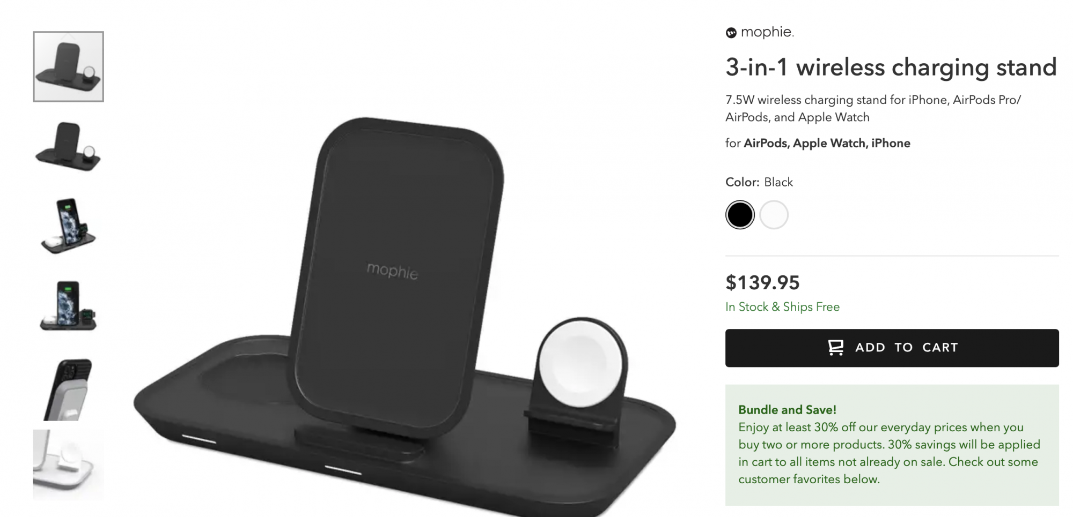Open the mophie brand name link
The width and height of the screenshot is (1073, 517).
pos(767,32)
